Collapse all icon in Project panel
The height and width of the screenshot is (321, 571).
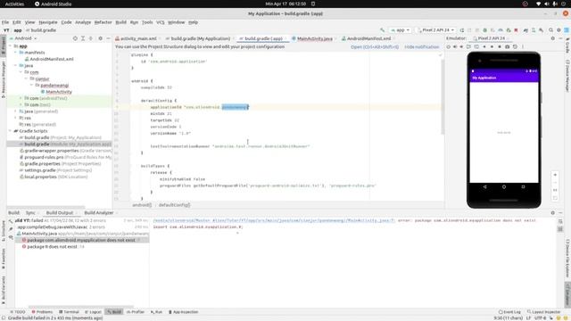[x=91, y=38]
